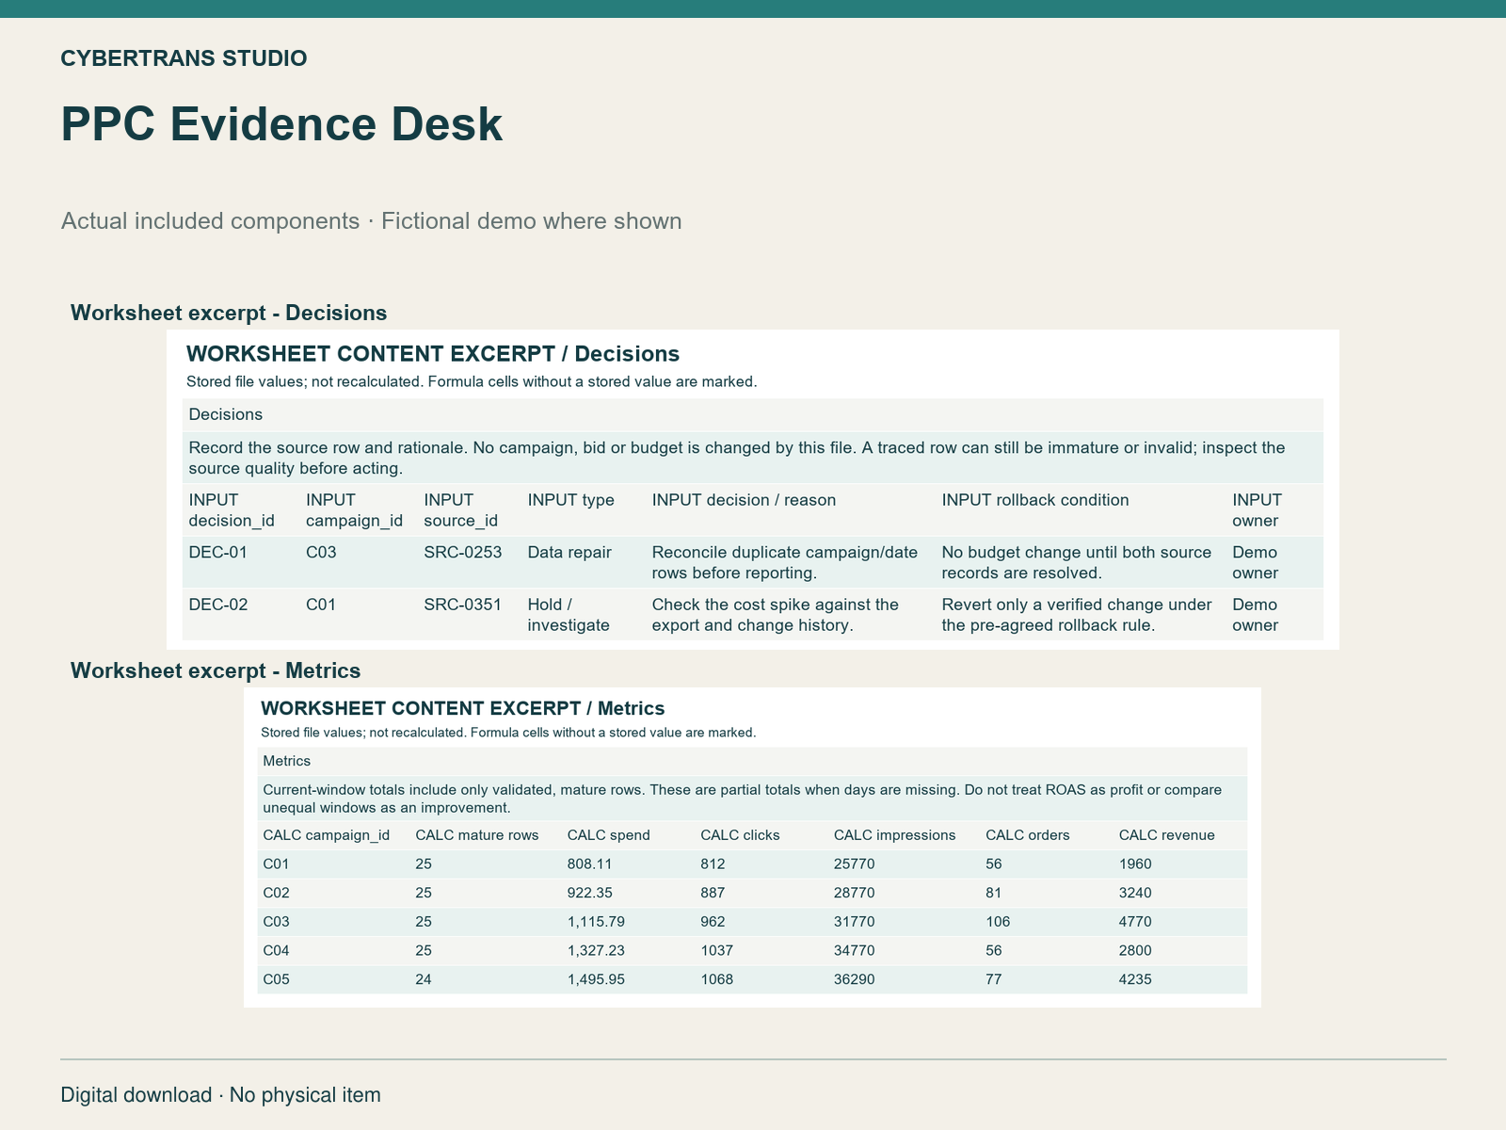The height and width of the screenshot is (1130, 1506).
Task: Click campaign C05 in Metrics table
Action: (277, 979)
